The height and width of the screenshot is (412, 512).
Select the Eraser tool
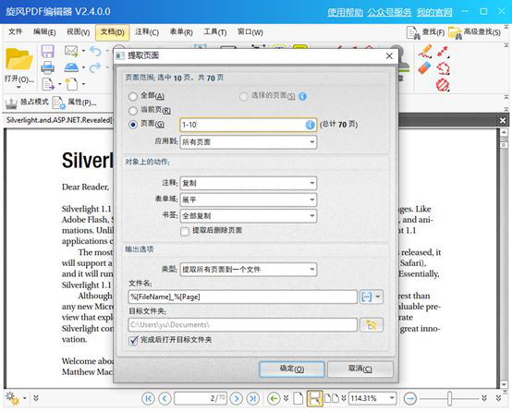pyautogui.click(x=424, y=68)
